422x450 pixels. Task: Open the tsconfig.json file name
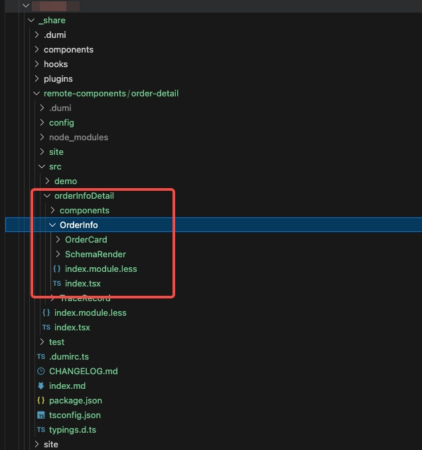click(x=75, y=415)
